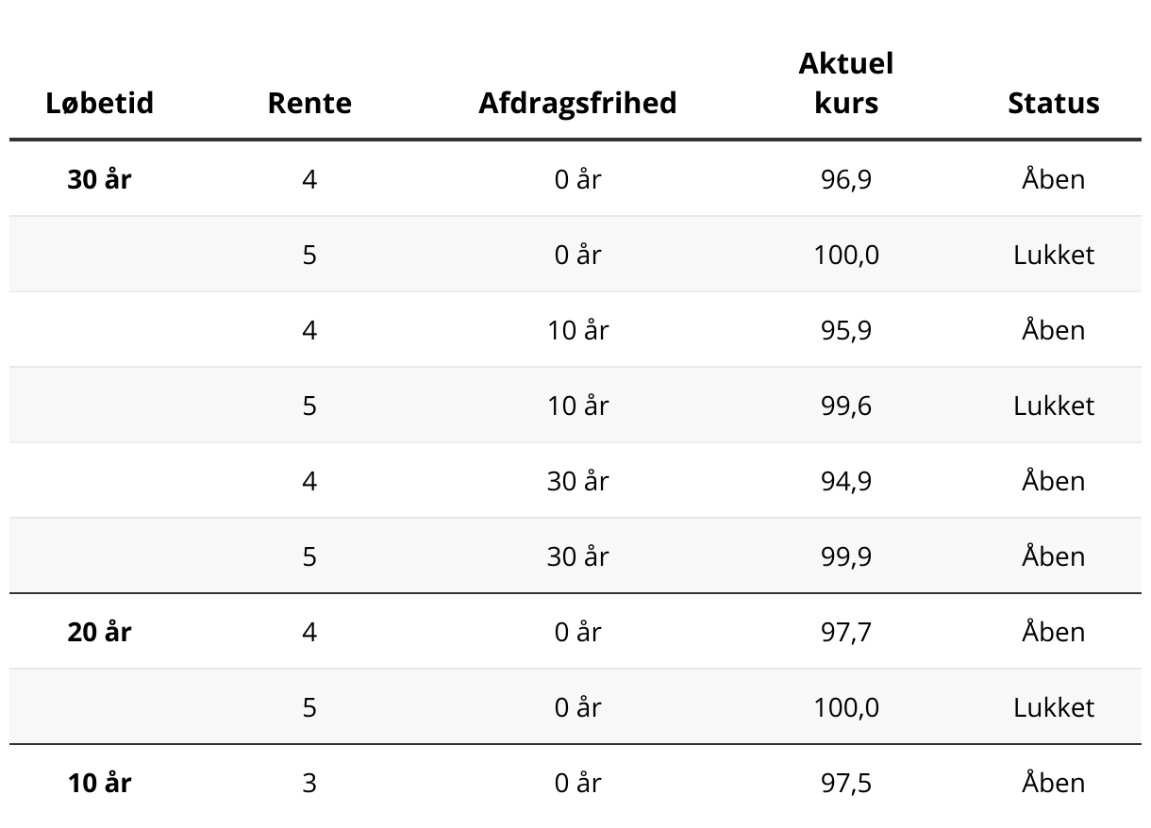1151x828 pixels.
Task: Click the 94,9 kurs value
Action: [x=846, y=481]
